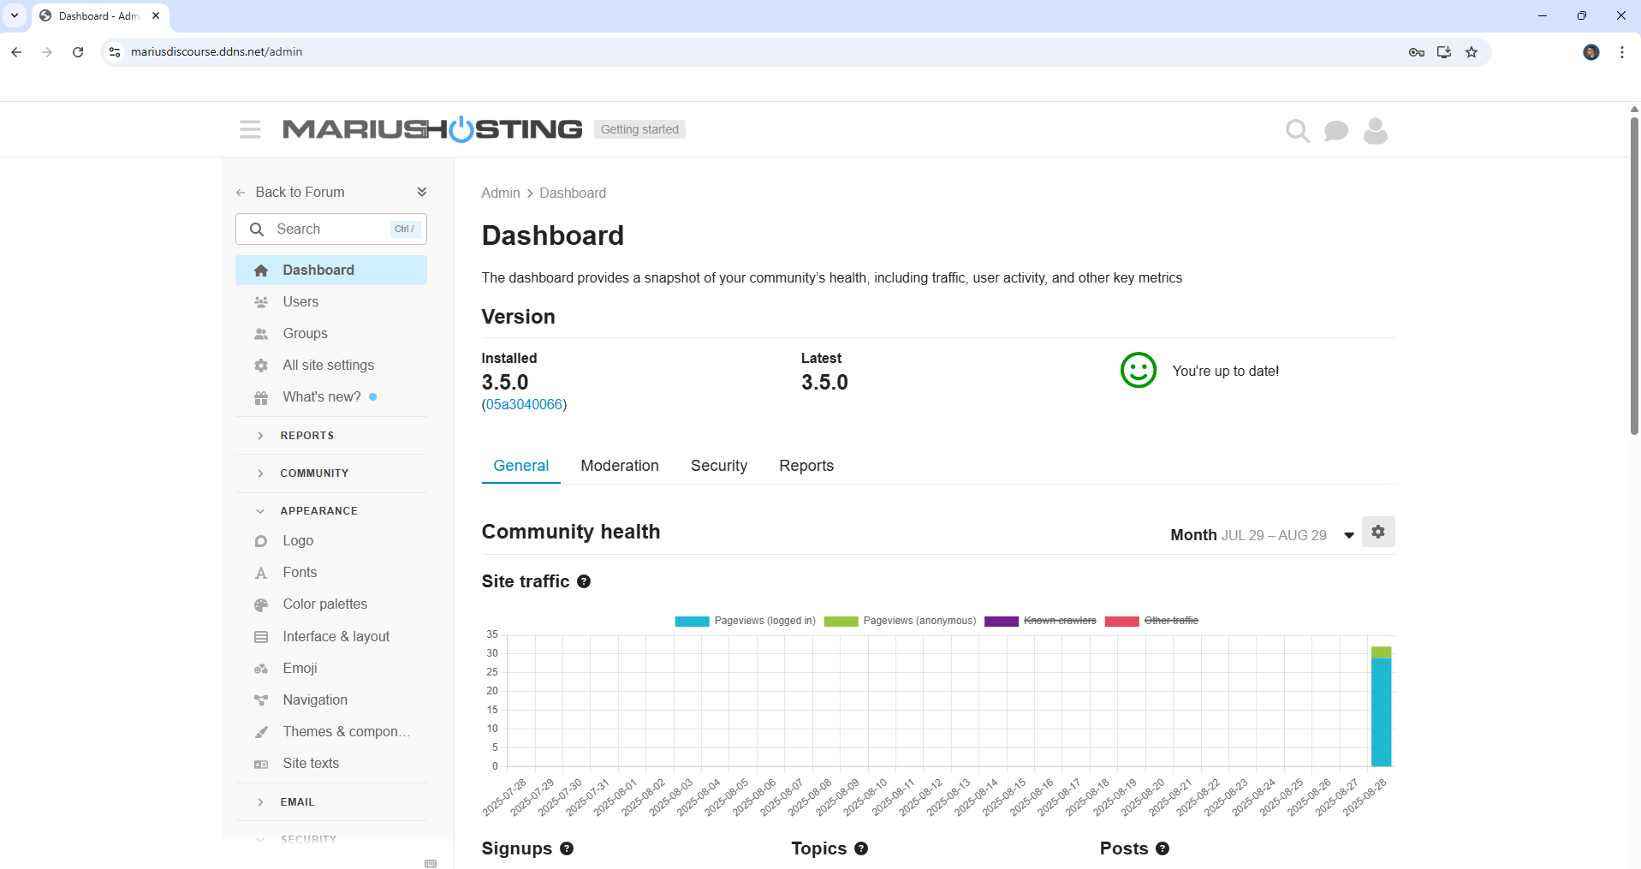Viewport: 1641px width, 869px height.
Task: Toggle Known crawlers legend series
Action: click(x=1040, y=621)
